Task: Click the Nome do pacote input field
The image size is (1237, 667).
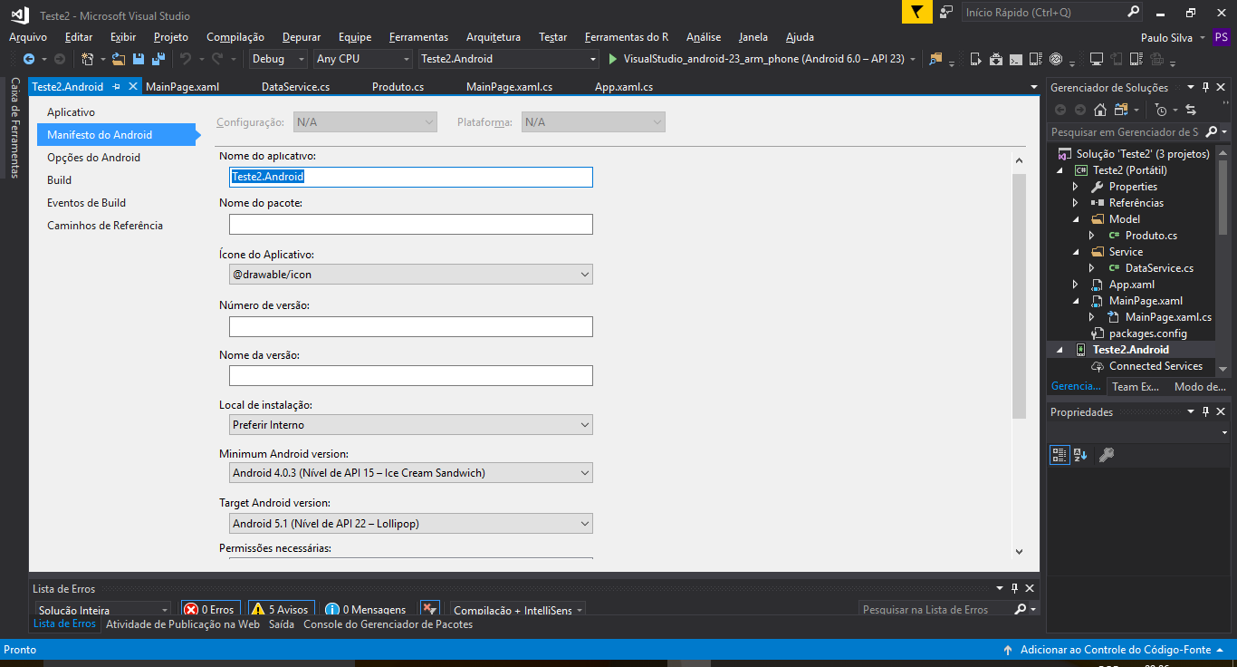Action: point(411,225)
